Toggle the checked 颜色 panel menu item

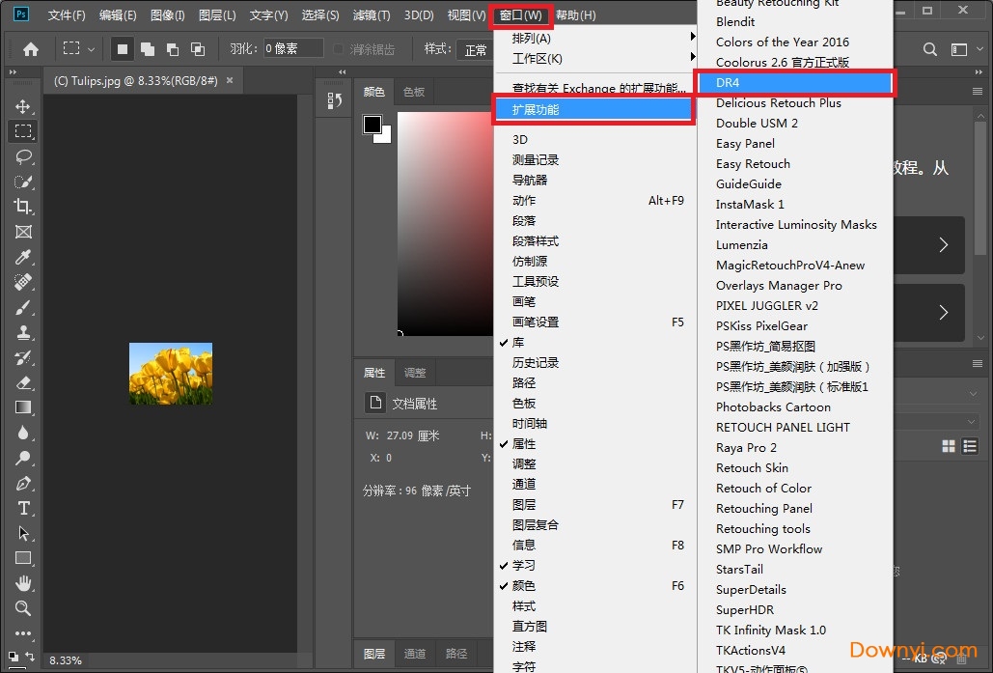point(523,586)
